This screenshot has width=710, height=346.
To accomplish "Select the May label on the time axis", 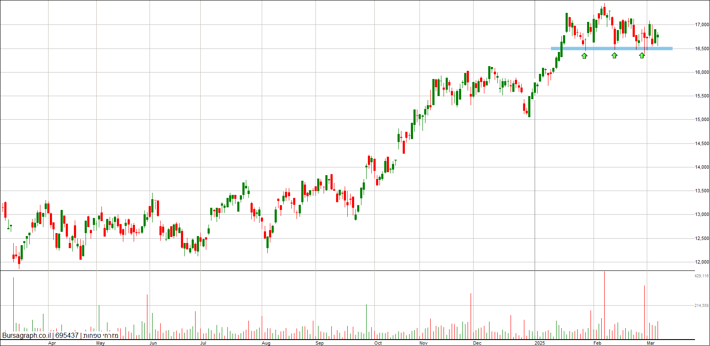I will tap(101, 343).
